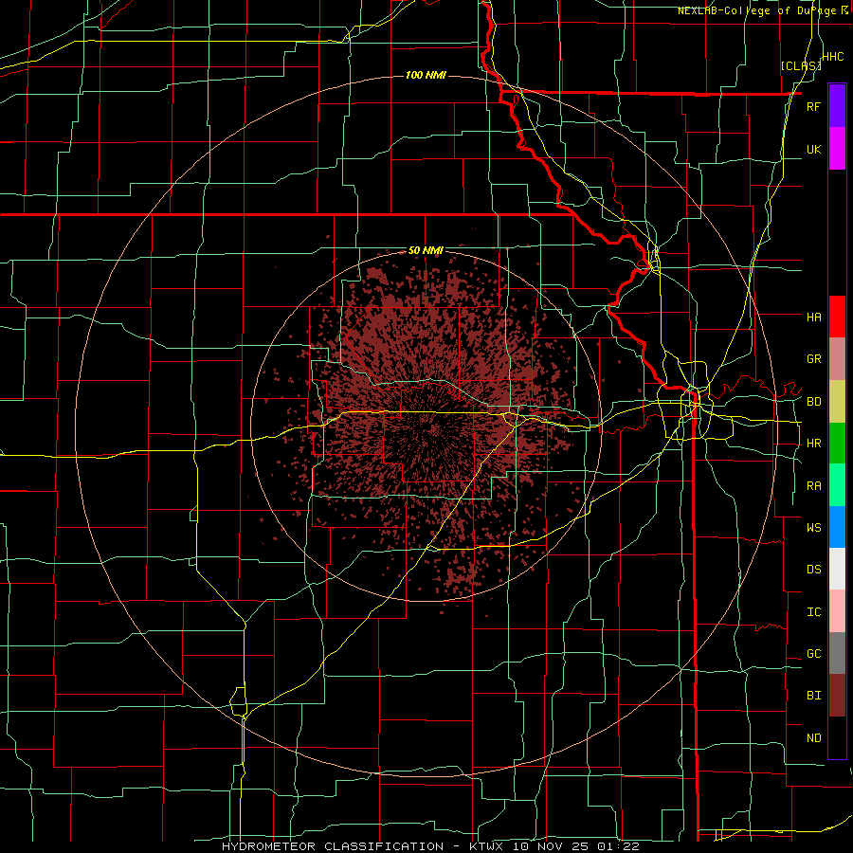The width and height of the screenshot is (853, 853).
Task: Click the UK legend label
Action: (813, 149)
